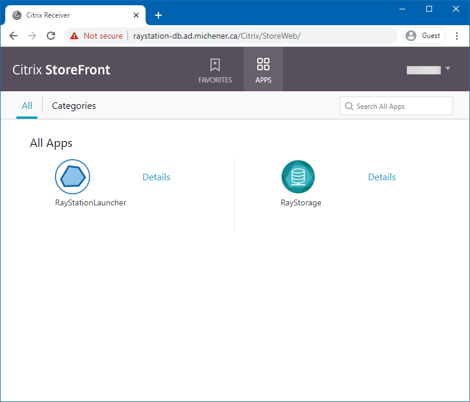This screenshot has height=402, width=470.
Task: Open Details for RayStationLauncher
Action: 156,177
